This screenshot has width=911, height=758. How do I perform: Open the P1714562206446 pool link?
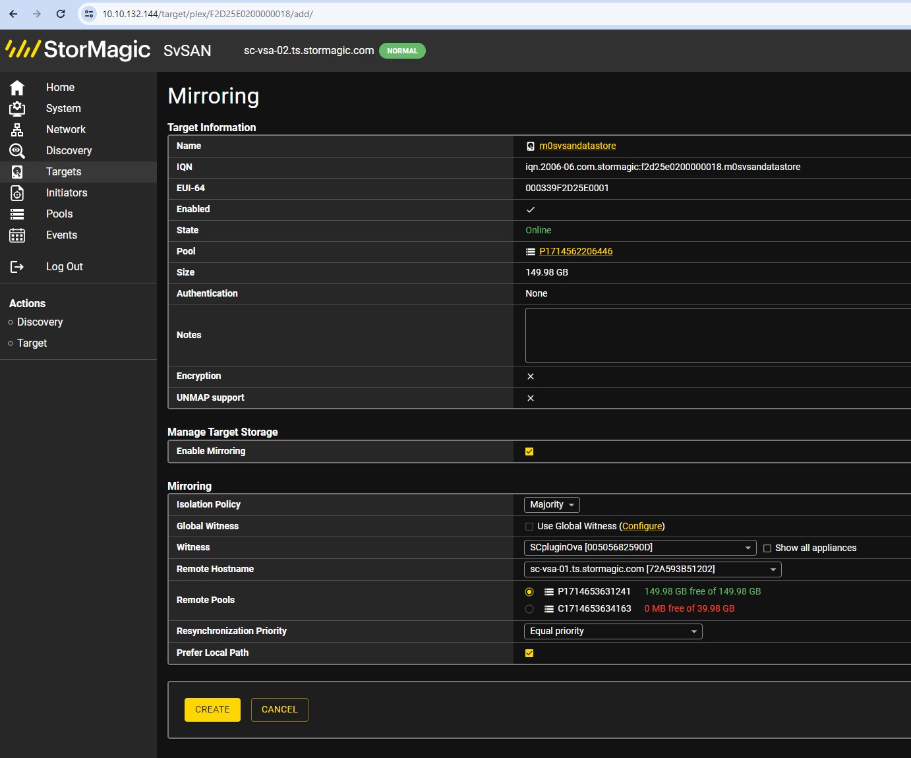tap(575, 252)
